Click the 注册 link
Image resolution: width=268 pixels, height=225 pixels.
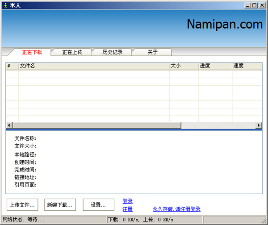pos(127,209)
